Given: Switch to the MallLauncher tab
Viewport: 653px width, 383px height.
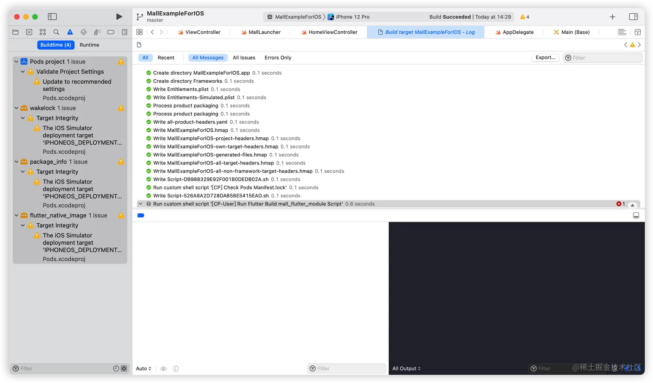Looking at the screenshot, I should pos(261,32).
